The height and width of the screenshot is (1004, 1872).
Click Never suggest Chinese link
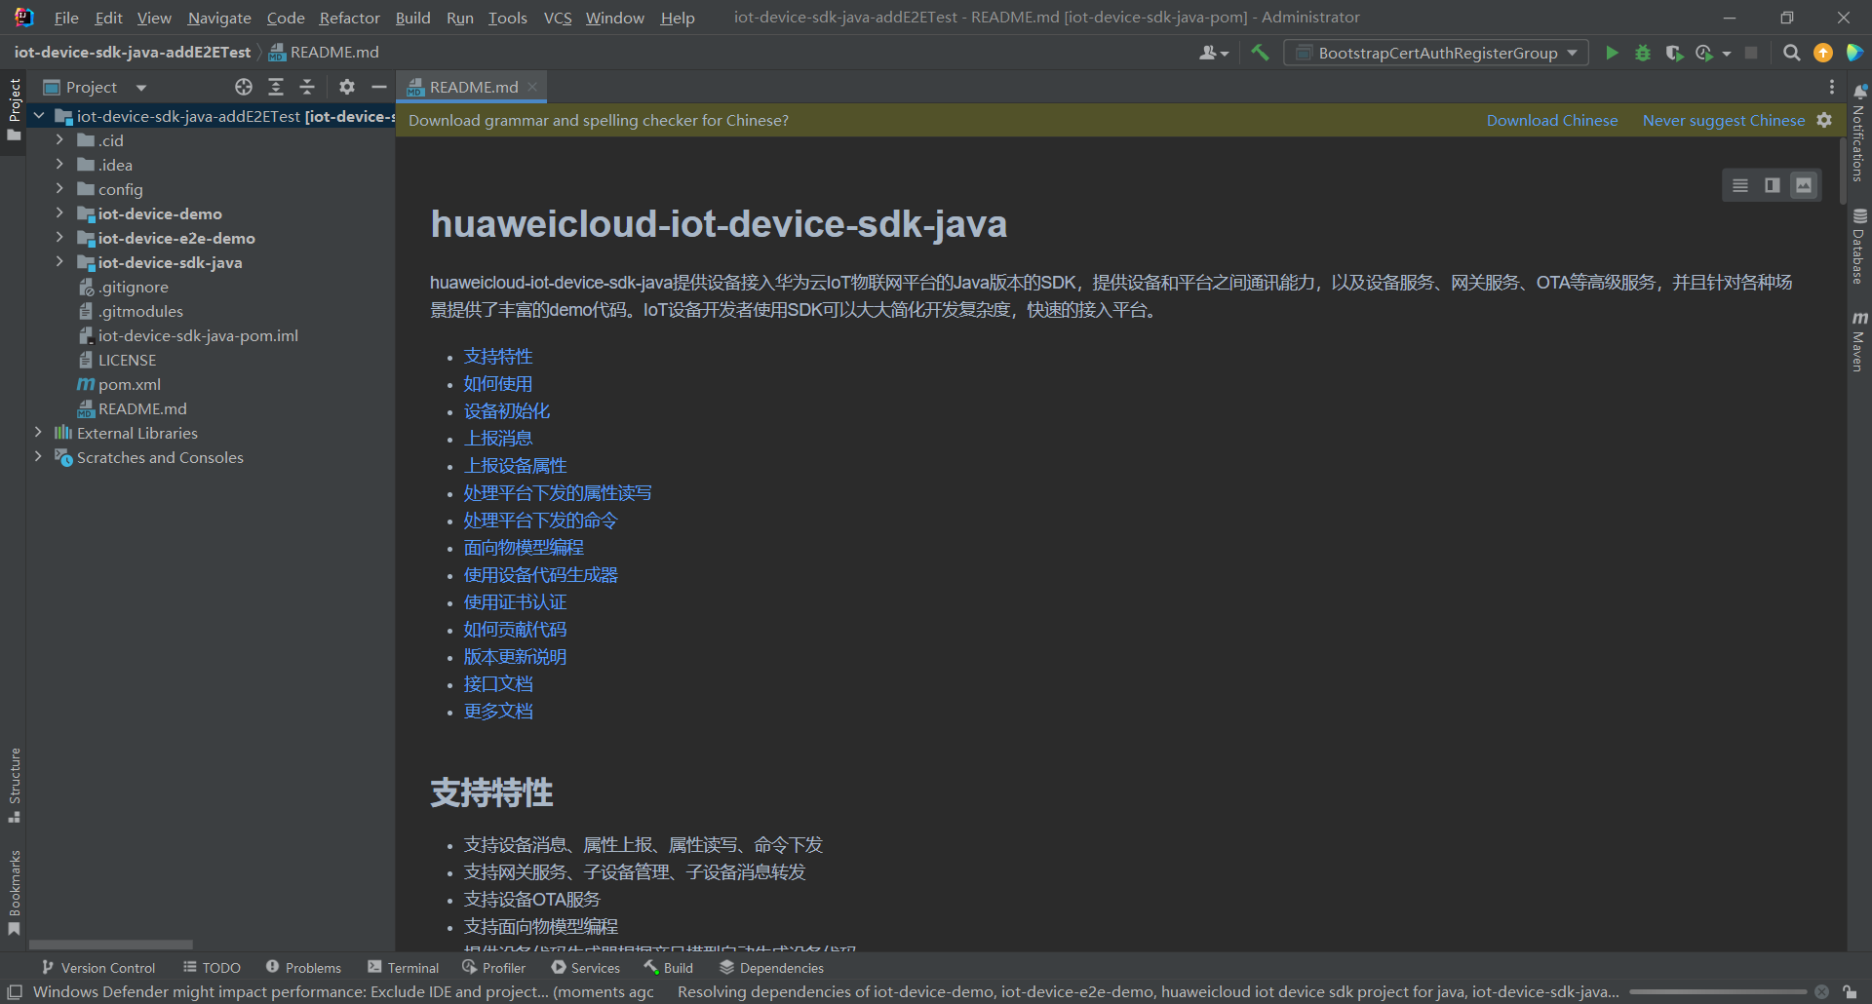1724,120
